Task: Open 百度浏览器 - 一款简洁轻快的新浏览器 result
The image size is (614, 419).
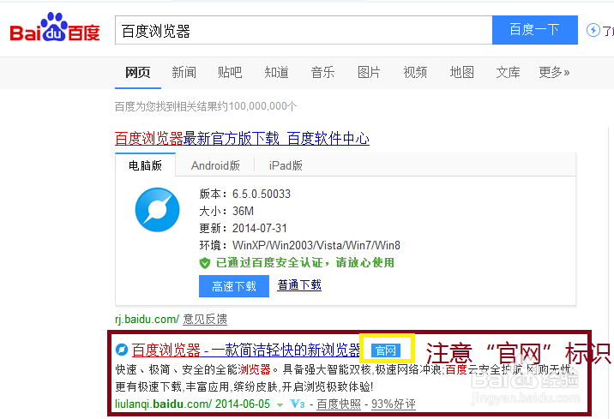Action: tap(246, 350)
